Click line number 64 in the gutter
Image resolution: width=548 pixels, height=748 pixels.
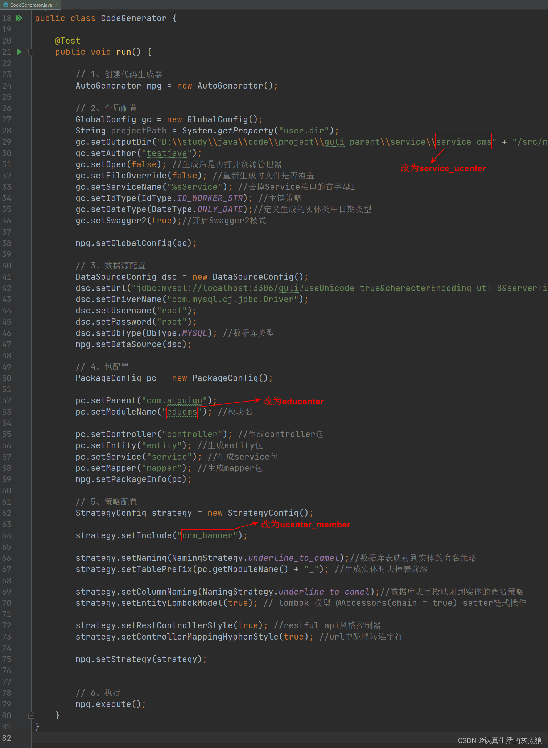pyautogui.click(x=7, y=535)
